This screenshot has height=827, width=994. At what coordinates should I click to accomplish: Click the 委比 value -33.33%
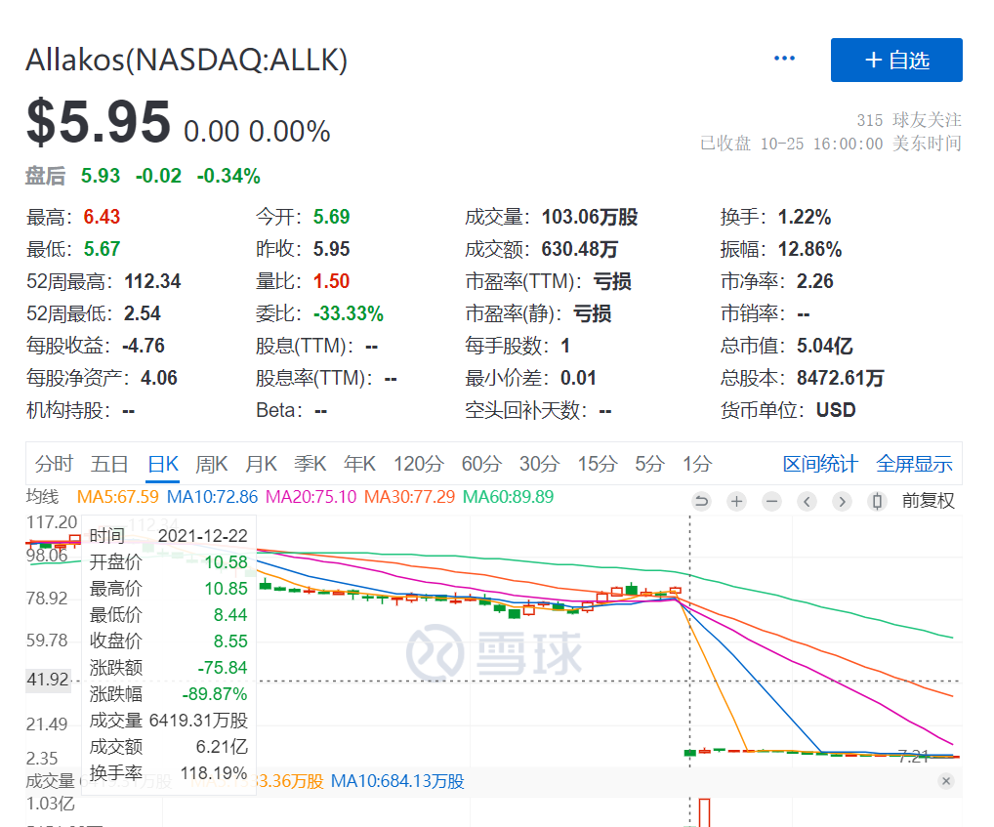pos(349,313)
